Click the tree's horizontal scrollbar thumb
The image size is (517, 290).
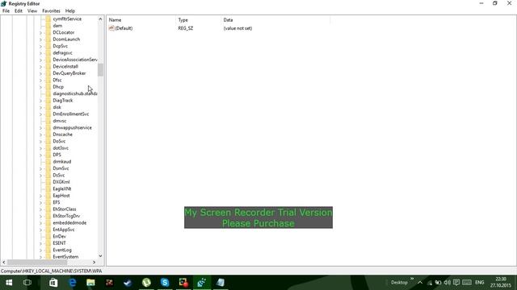click(x=37, y=263)
